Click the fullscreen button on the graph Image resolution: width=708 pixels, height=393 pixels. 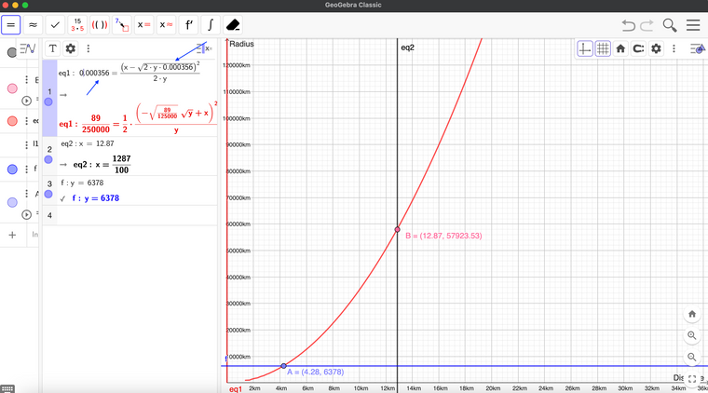click(x=692, y=379)
